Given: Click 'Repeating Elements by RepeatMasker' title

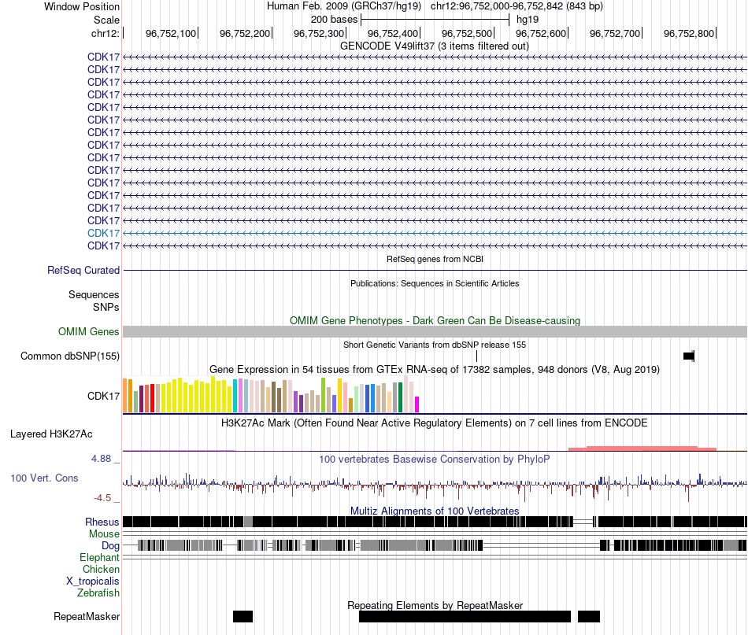Looking at the screenshot, I should tap(435, 605).
